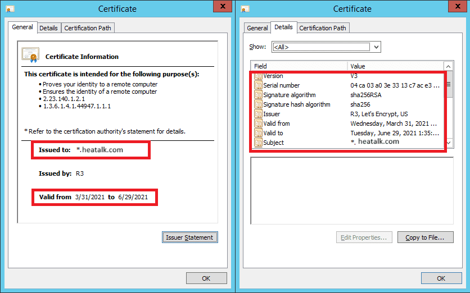Click the Issuer Statement button
470x293 pixels.
189,237
